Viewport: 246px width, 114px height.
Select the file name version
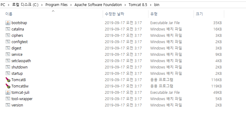click(17, 105)
